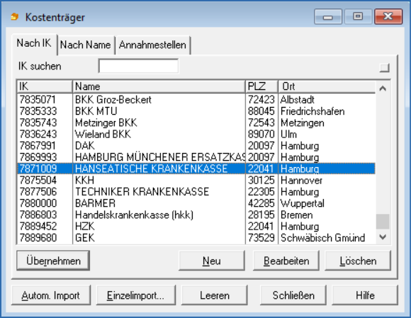Click Ort cell Friedrichshafen
The width and height of the screenshot is (411, 318).
[313, 111]
